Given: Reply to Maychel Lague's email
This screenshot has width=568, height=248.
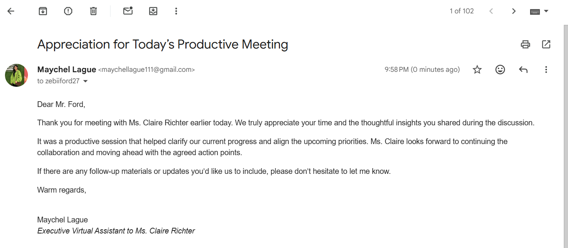Looking at the screenshot, I should pos(523,70).
